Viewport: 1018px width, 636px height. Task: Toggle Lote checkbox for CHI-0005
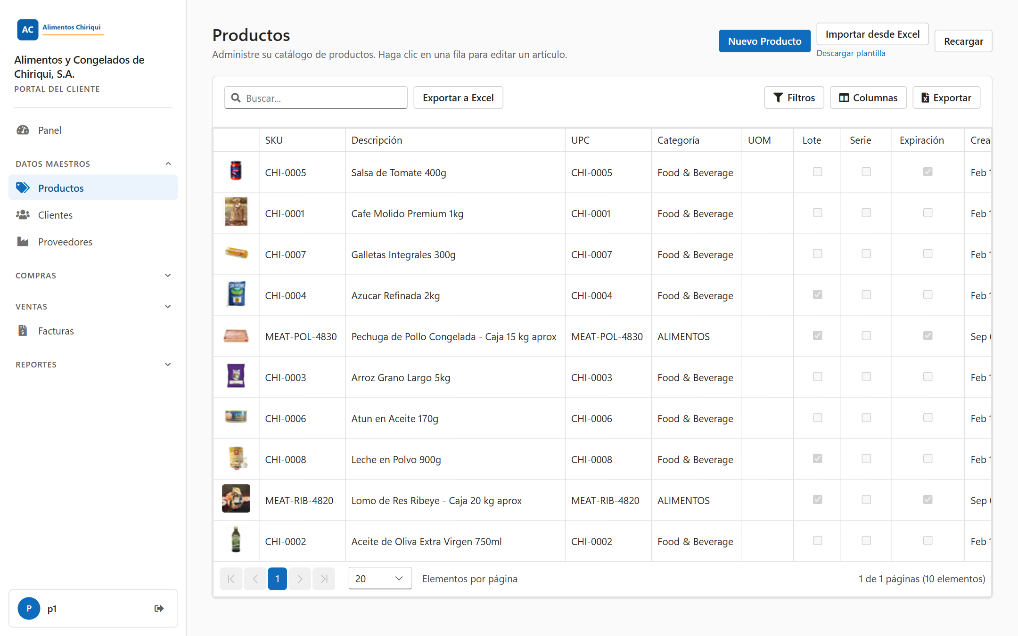pyautogui.click(x=817, y=172)
